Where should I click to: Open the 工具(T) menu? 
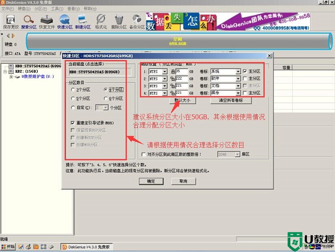coord(57,9)
